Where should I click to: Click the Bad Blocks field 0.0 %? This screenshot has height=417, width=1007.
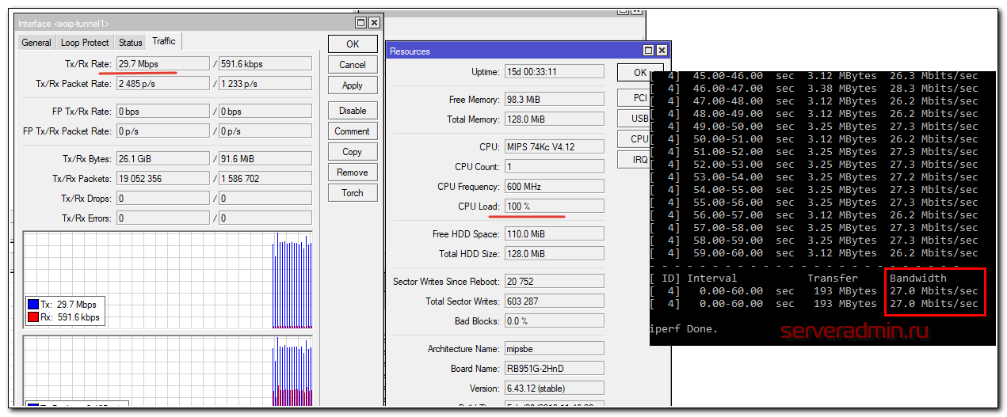(x=554, y=321)
